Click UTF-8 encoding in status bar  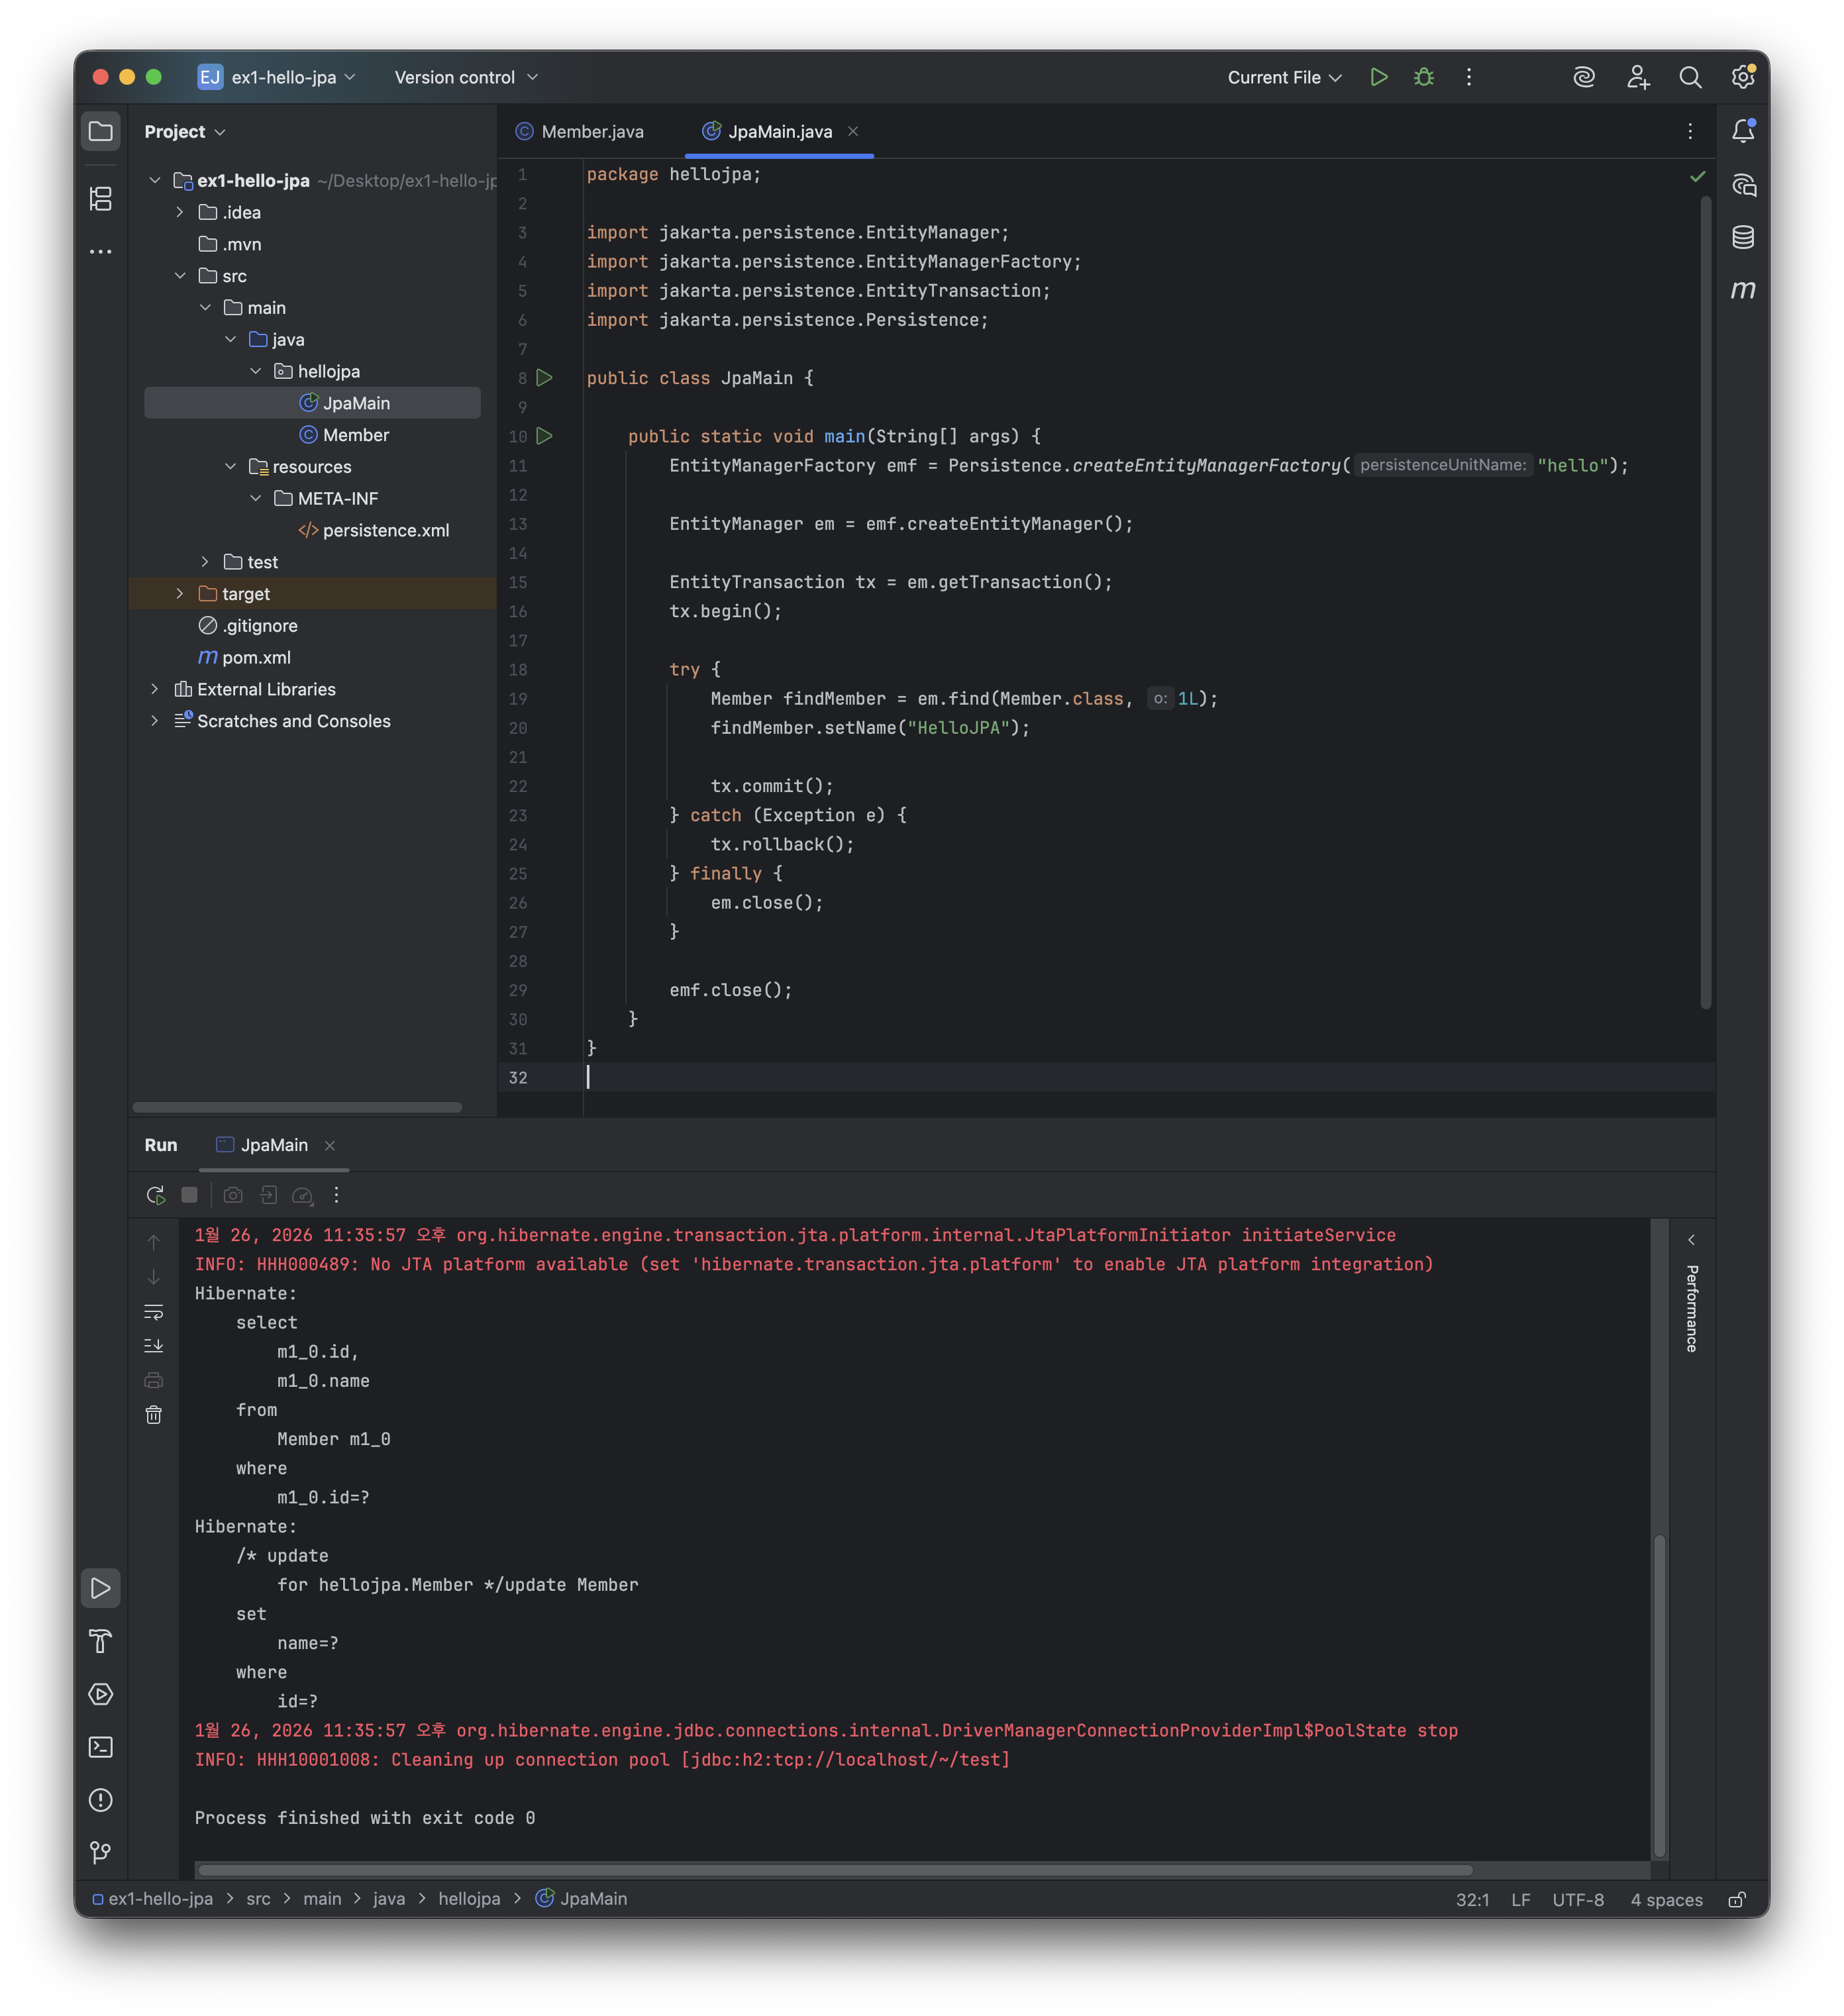(x=1577, y=1899)
